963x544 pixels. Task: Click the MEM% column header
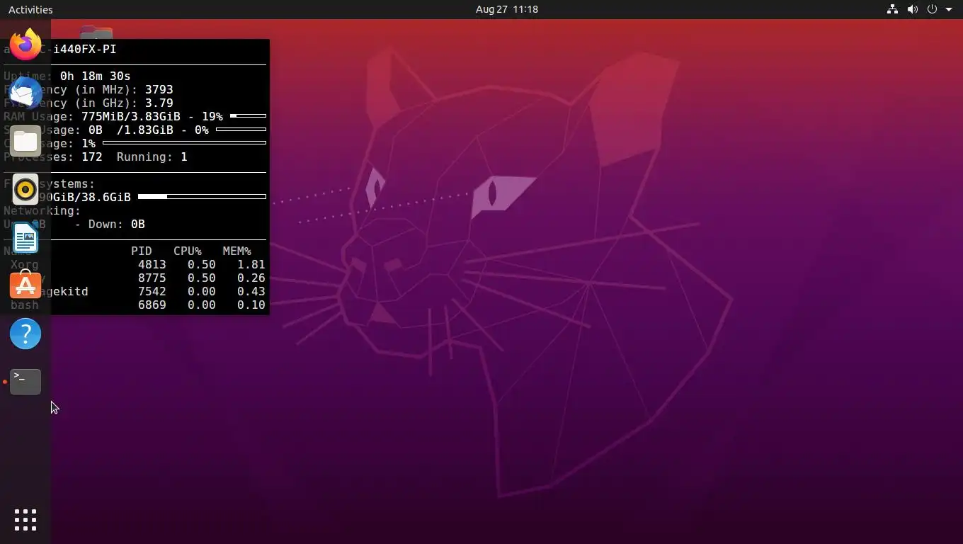pos(237,251)
